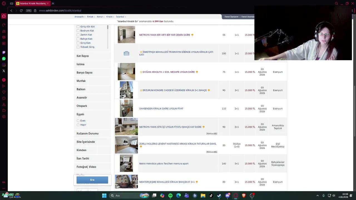Open WhatsApp in the Opera sidebar
The image size is (356, 200).
point(4,59)
